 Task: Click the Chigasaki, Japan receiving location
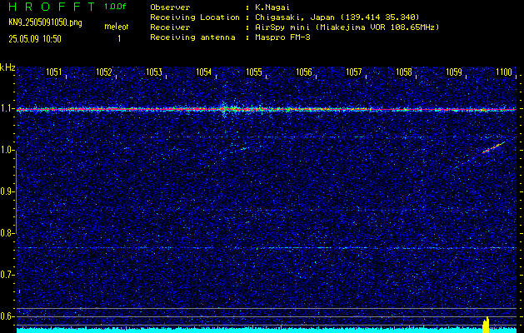[x=337, y=17]
